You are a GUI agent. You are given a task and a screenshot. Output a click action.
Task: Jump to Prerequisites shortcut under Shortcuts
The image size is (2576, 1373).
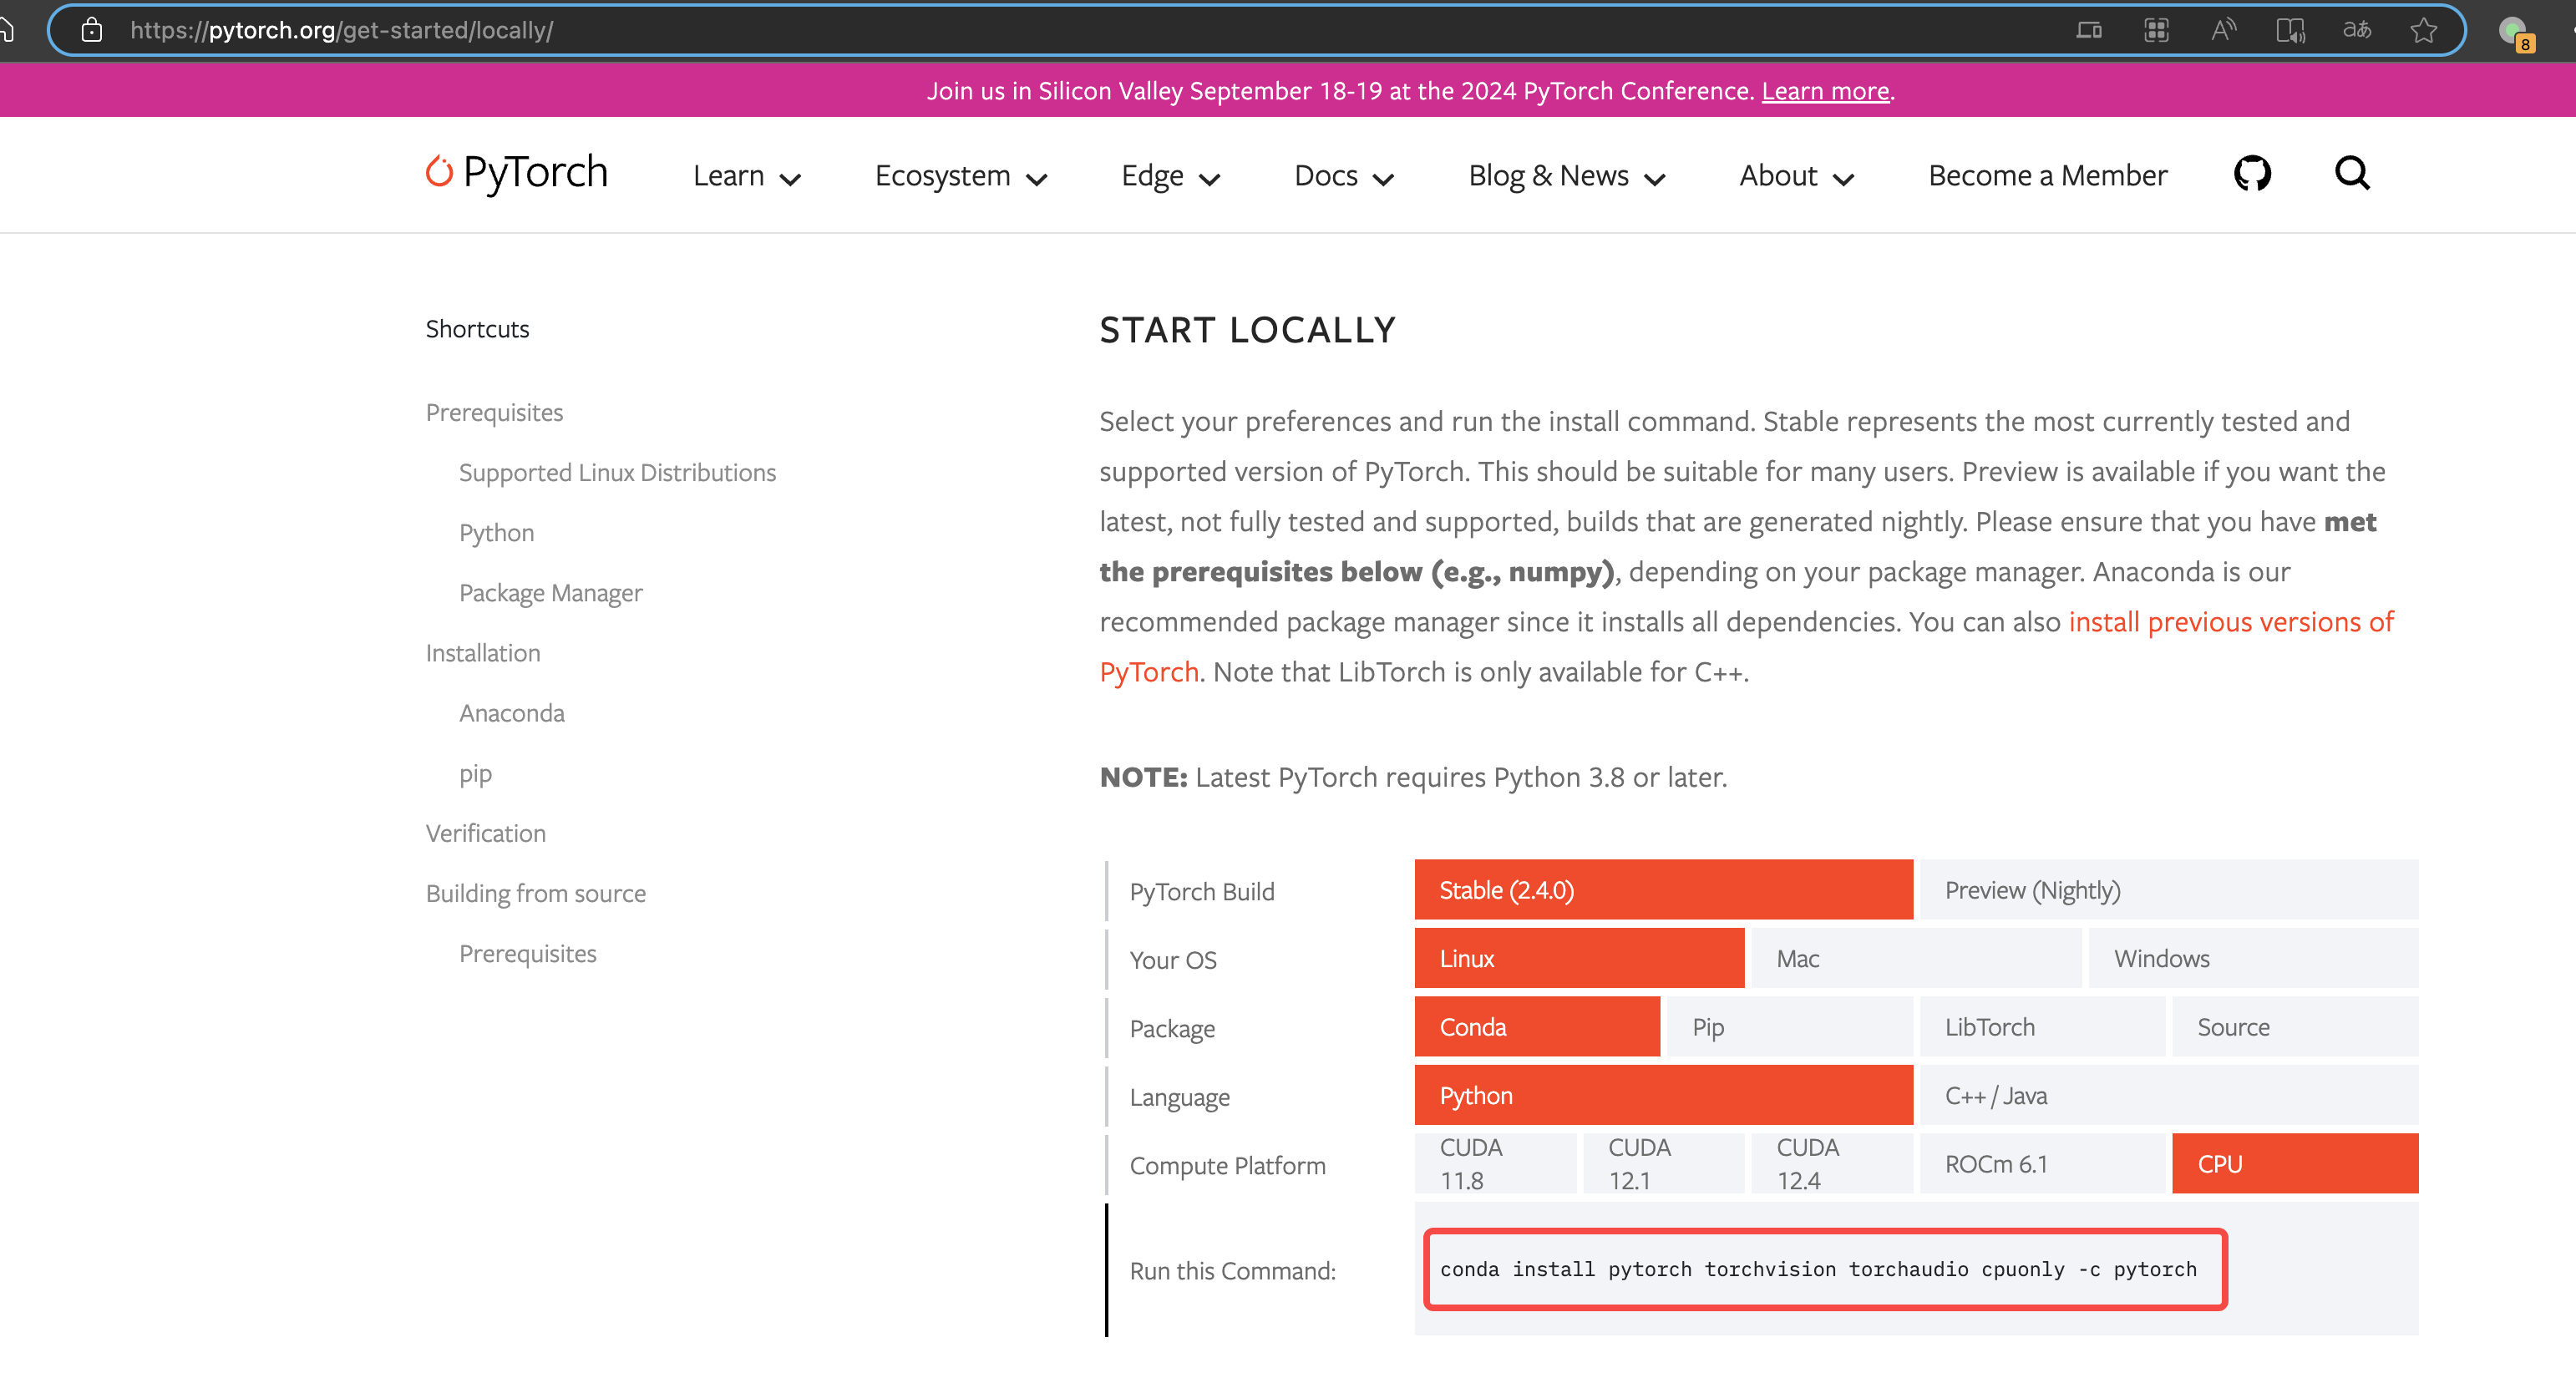pos(494,412)
